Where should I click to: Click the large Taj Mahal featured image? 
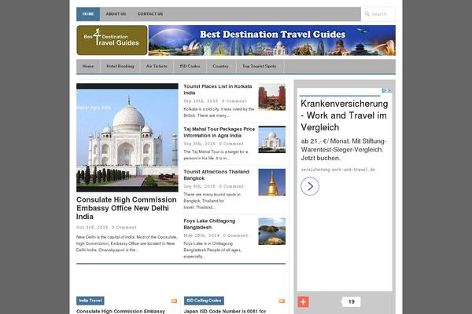click(x=127, y=137)
